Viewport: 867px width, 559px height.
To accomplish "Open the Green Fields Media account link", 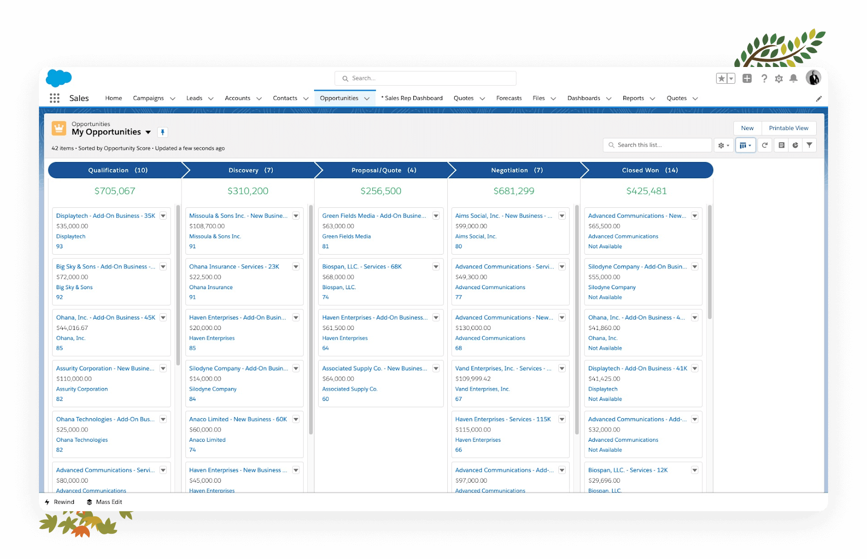I will coord(346,236).
